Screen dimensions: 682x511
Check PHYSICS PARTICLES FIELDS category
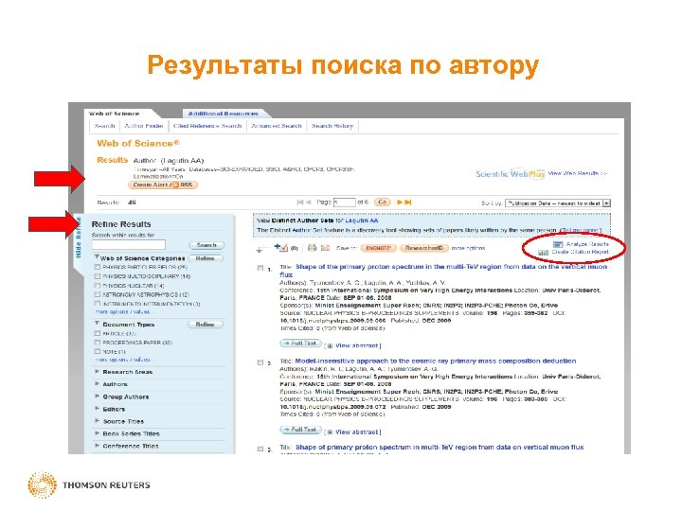(98, 267)
